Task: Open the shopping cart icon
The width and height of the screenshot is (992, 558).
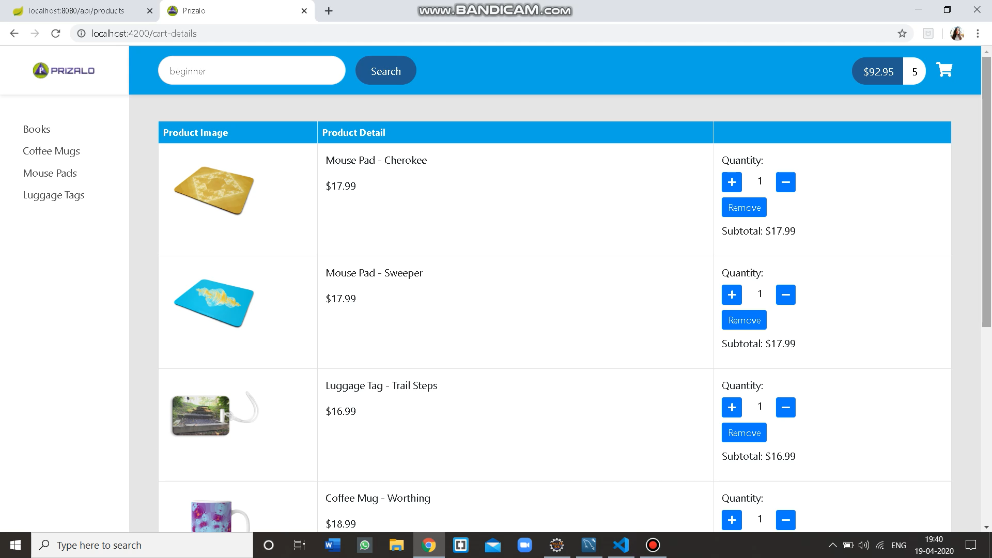Action: (944, 70)
